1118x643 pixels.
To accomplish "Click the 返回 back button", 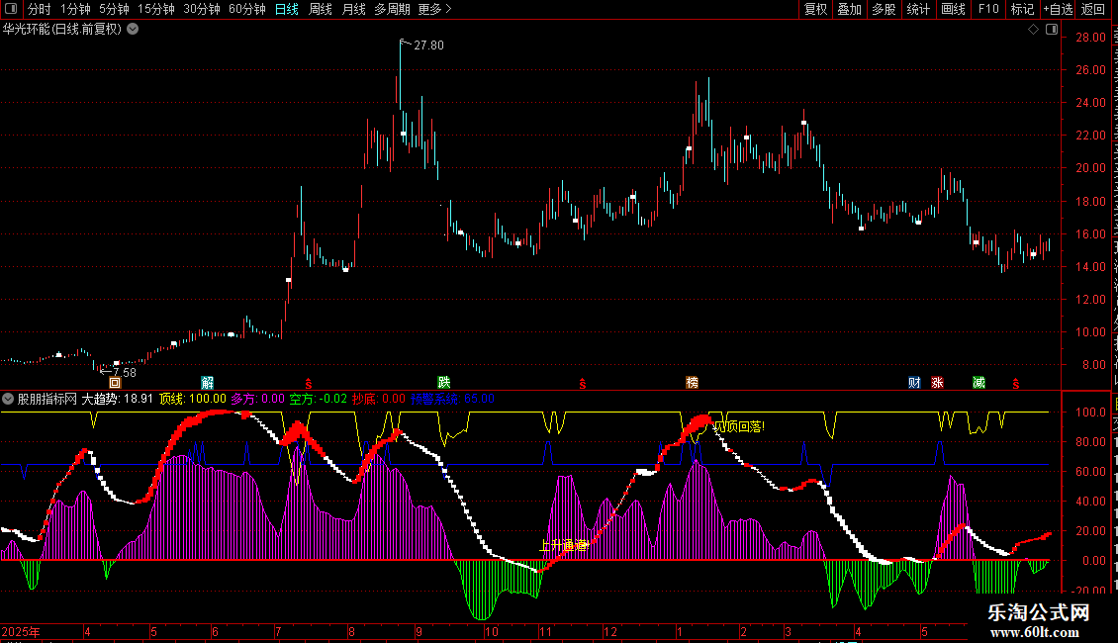I will tap(1093, 9).
